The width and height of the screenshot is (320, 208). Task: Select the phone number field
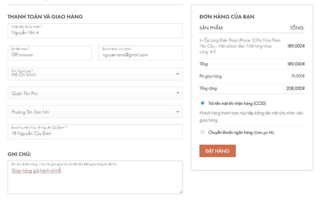click(50, 53)
